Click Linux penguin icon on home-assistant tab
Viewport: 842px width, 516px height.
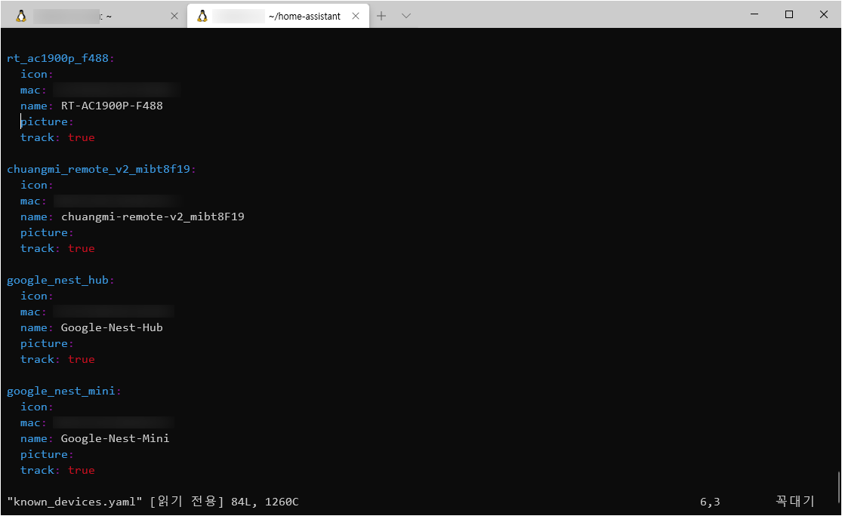click(x=202, y=16)
